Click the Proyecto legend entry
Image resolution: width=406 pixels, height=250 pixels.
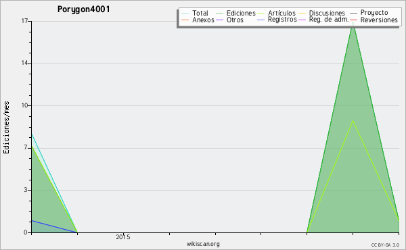[369, 12]
